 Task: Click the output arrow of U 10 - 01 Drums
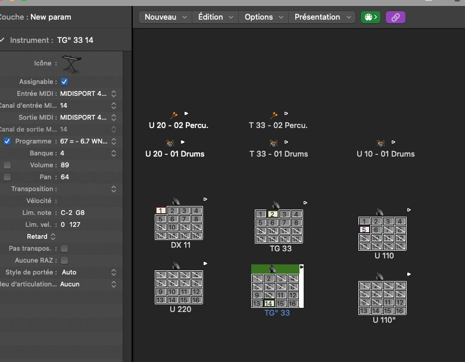(x=393, y=142)
